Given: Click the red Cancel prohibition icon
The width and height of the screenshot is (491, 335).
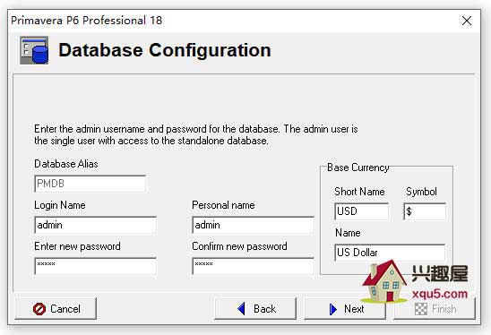Looking at the screenshot, I should pos(39,309).
